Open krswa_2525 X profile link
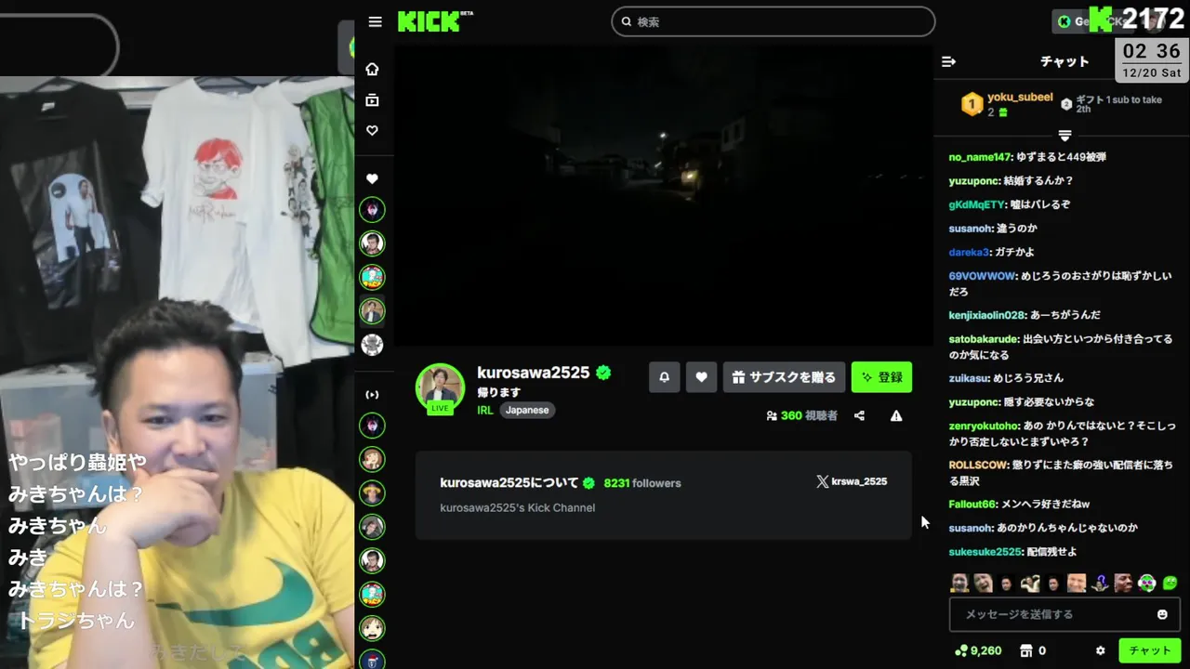 [x=852, y=481]
